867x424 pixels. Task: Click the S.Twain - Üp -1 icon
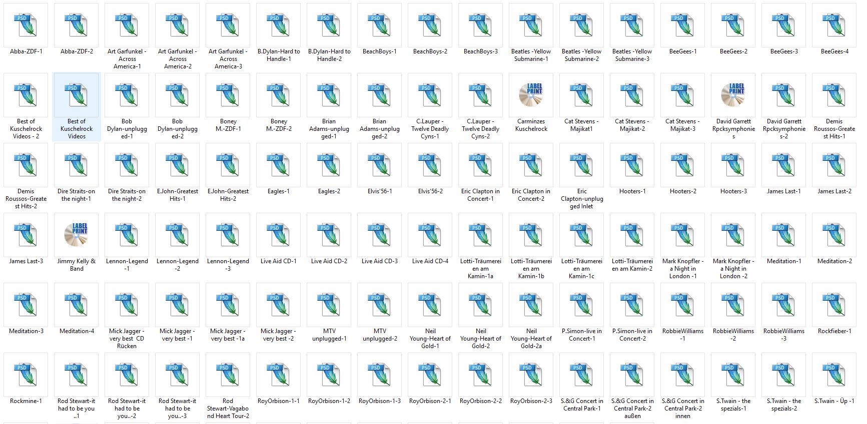pos(834,375)
